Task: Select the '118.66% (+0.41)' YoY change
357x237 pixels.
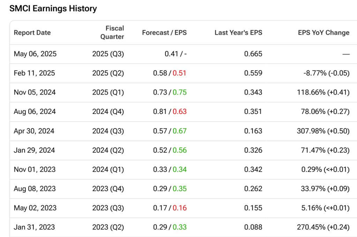Action: [x=323, y=92]
